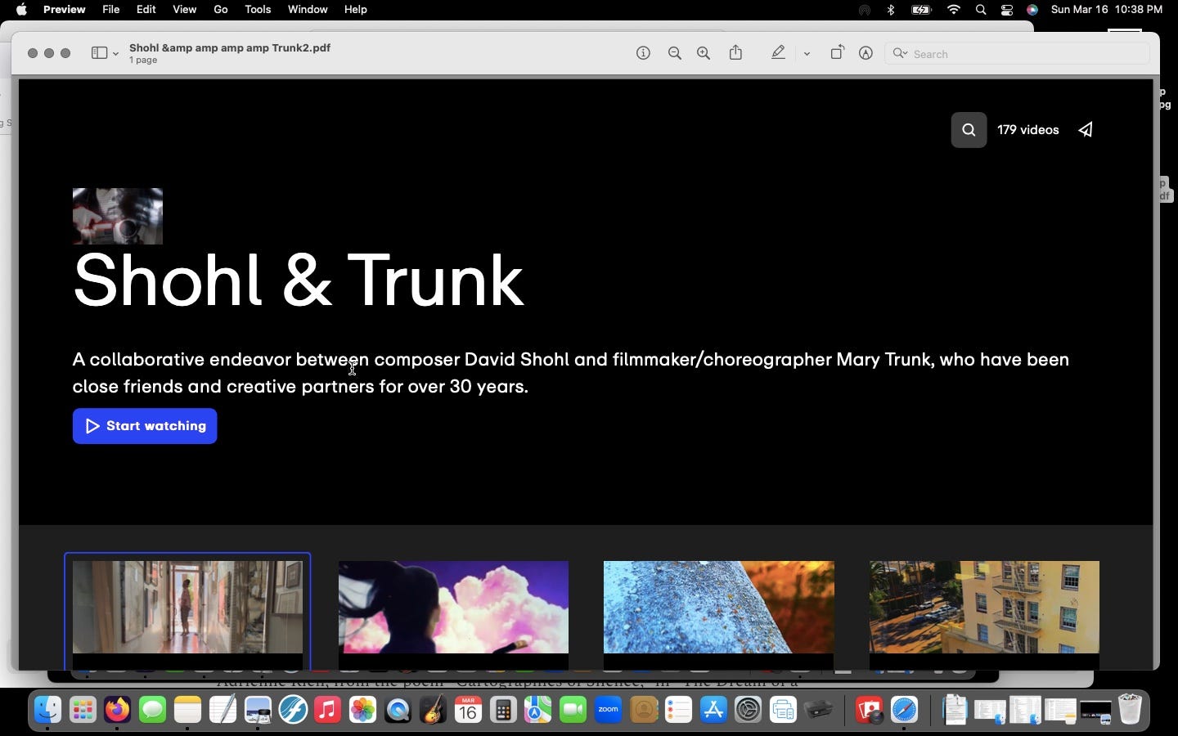
Task: Zoom in using the magnifier plus icon
Action: pos(704,53)
